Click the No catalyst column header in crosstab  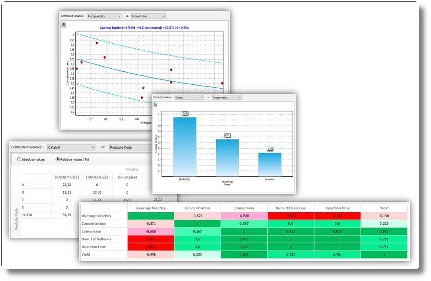[x=127, y=177]
